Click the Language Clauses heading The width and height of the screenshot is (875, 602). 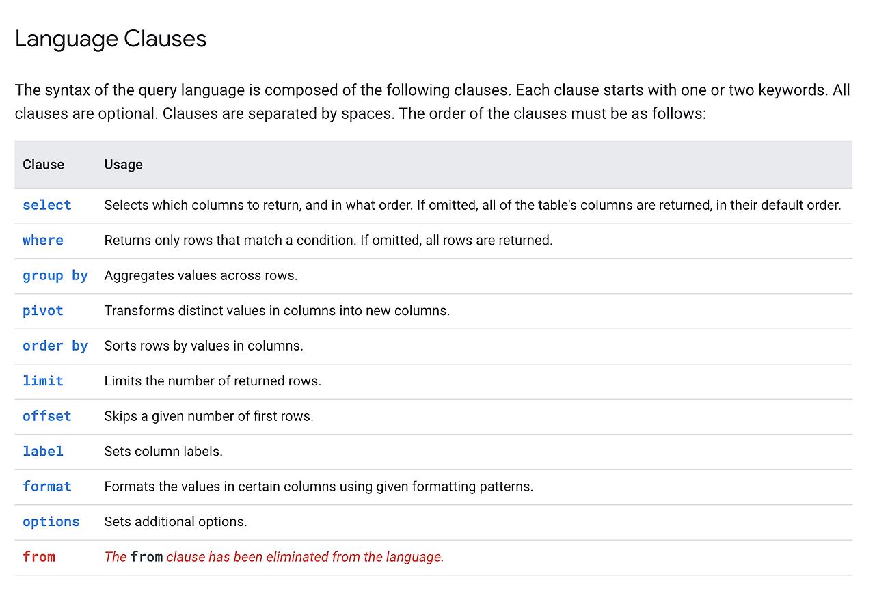coord(111,39)
